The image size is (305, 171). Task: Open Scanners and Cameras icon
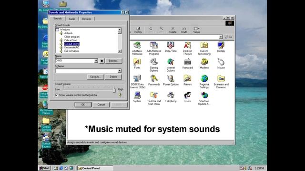(x=221, y=82)
